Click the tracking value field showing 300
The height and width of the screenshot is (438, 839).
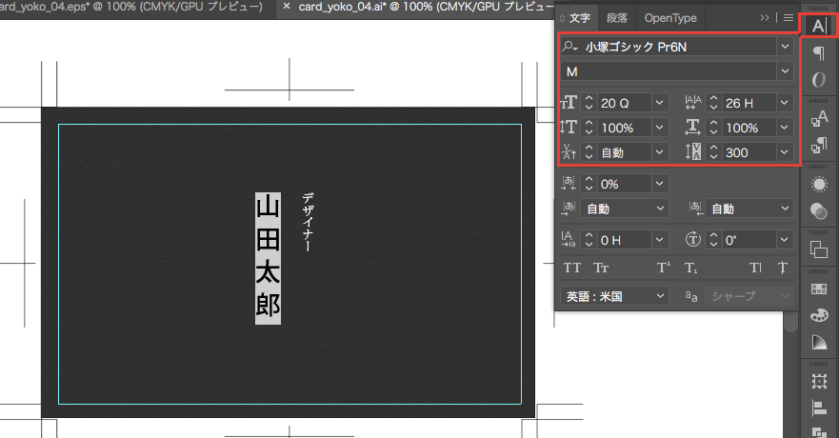coord(748,151)
